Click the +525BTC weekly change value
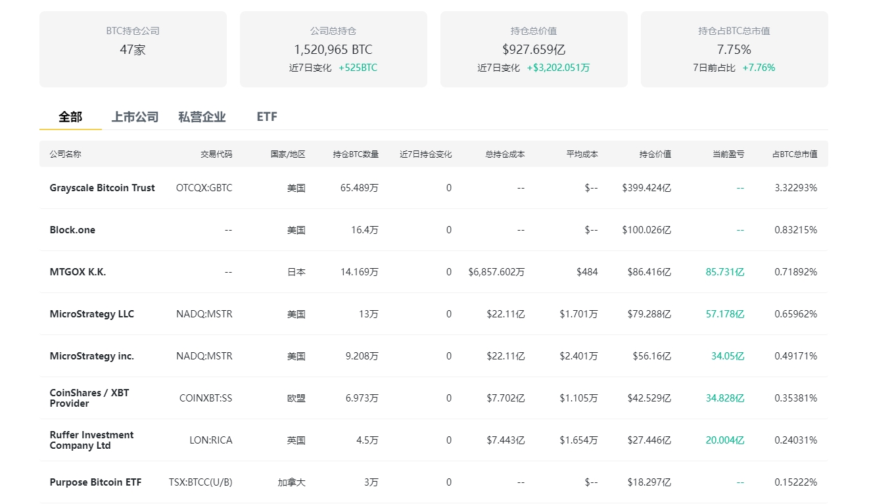The width and height of the screenshot is (892, 504). pyautogui.click(x=358, y=68)
